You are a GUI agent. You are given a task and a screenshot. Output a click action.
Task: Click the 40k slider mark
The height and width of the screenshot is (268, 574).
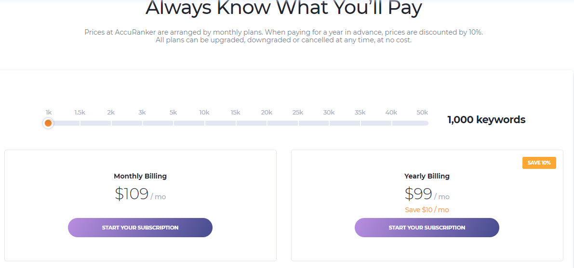(x=391, y=113)
